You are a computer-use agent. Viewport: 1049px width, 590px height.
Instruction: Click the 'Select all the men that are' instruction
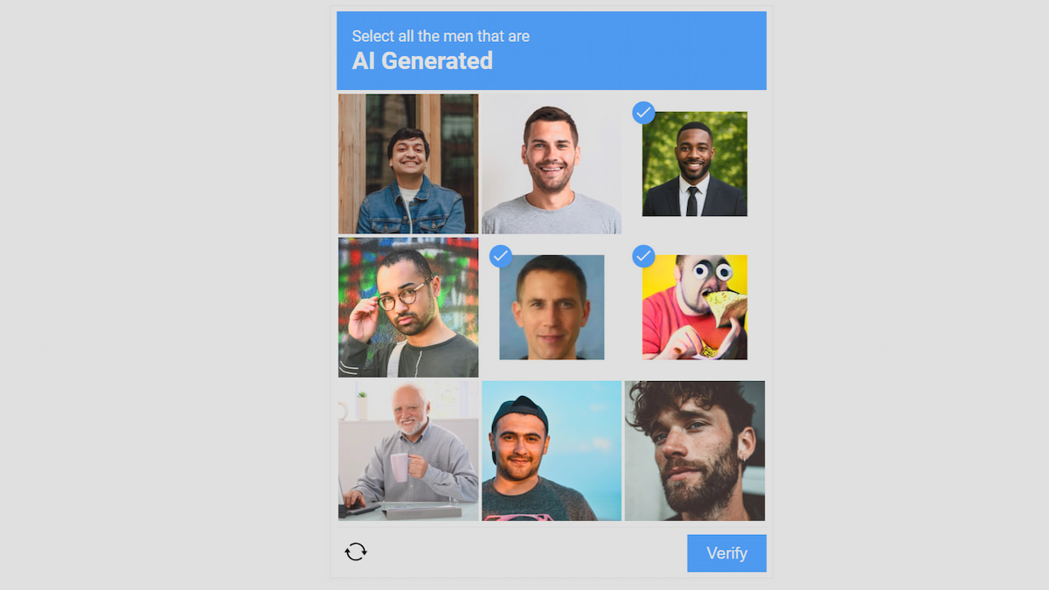[x=441, y=36]
